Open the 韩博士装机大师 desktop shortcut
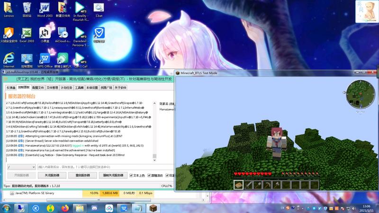The image size is (379, 213). [x=63, y=61]
